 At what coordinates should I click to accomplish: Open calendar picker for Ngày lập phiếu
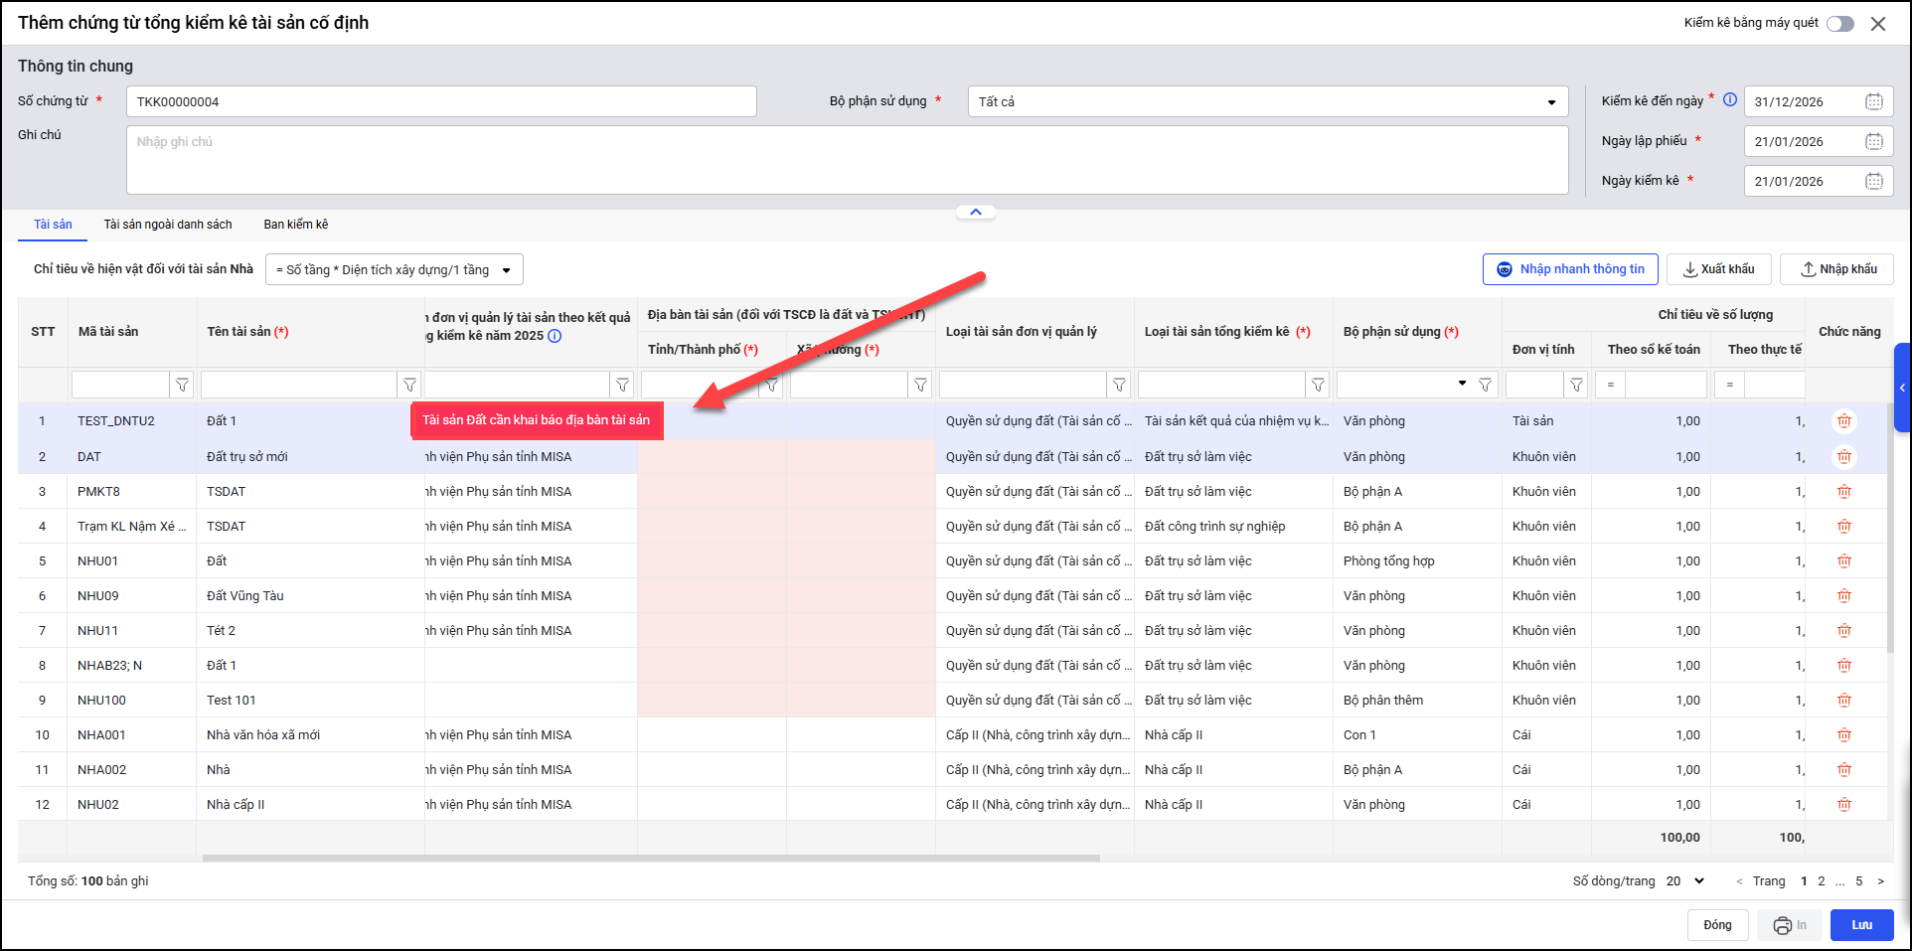pos(1873,141)
